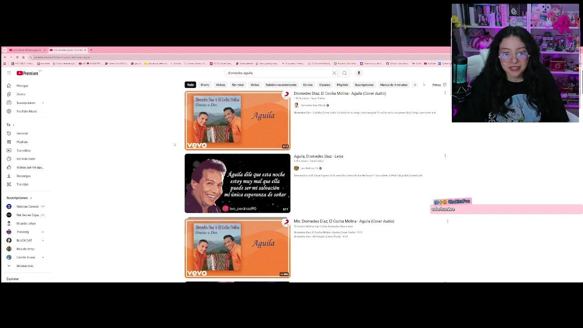Reload the browser page
Viewport: 583px width, 328px height.
click(17, 57)
